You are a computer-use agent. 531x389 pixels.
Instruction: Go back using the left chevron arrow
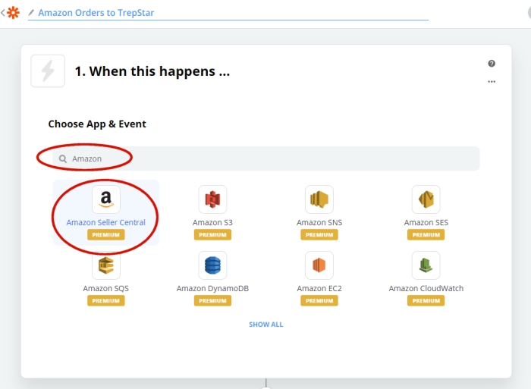[x=3, y=13]
